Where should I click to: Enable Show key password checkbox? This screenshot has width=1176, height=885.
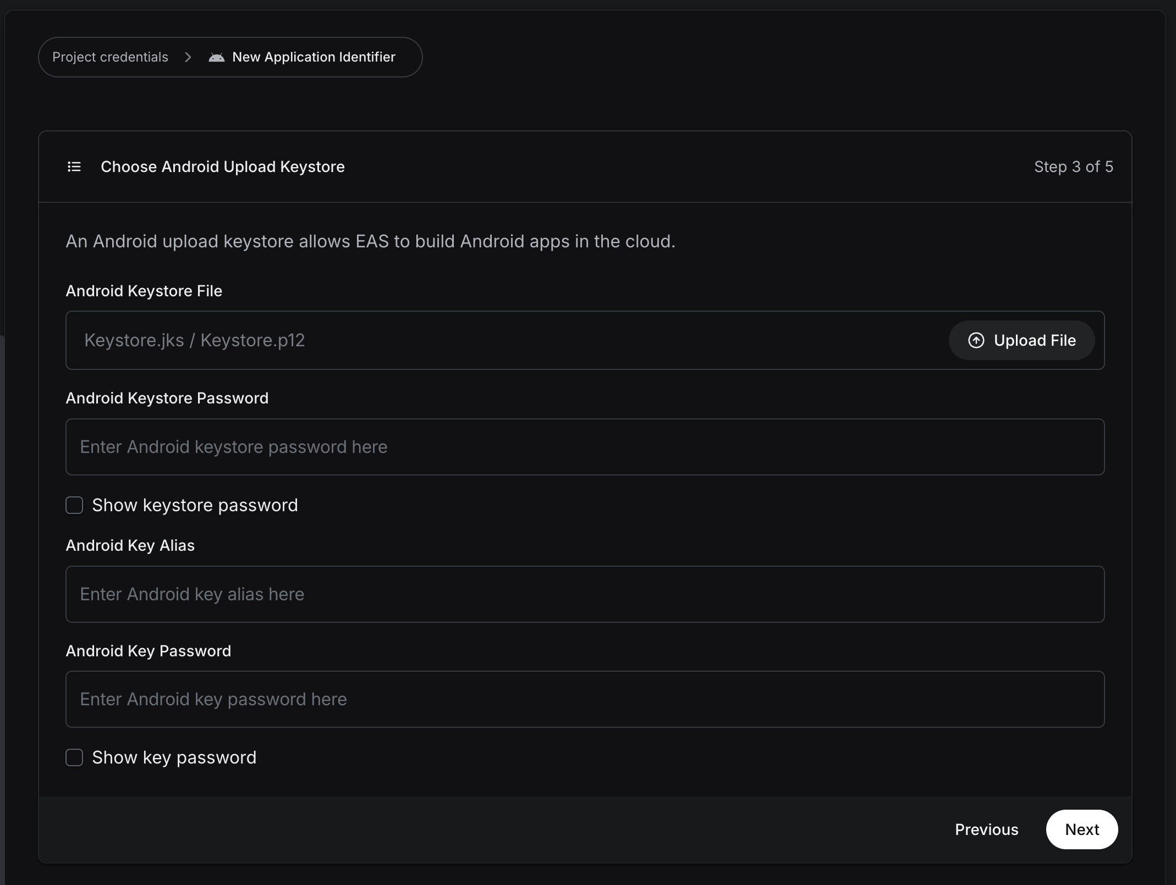click(x=74, y=757)
